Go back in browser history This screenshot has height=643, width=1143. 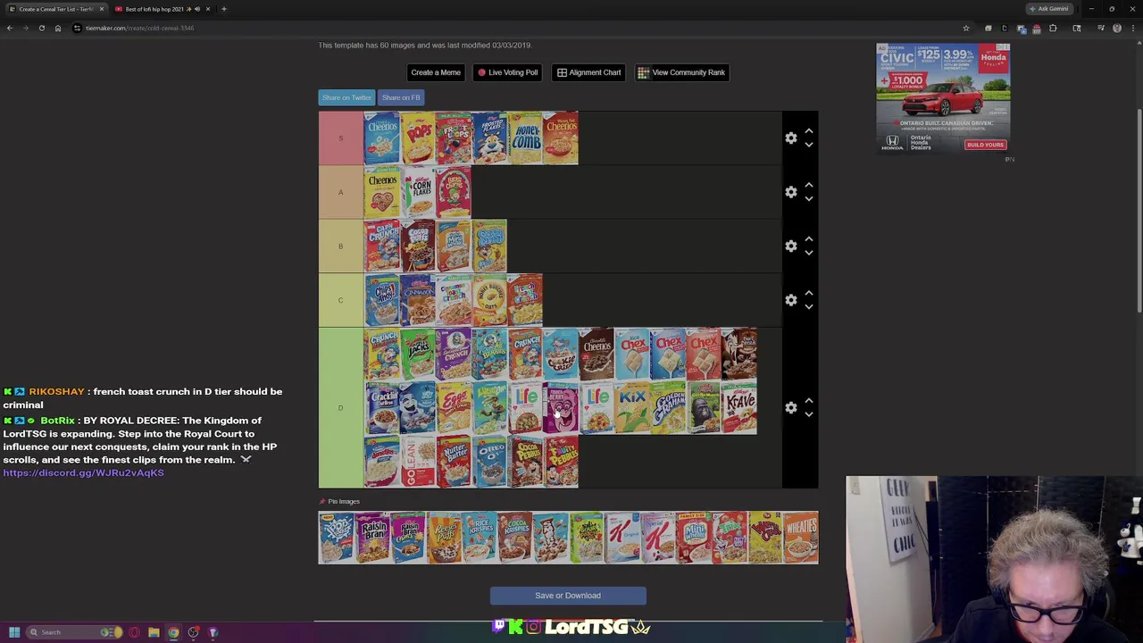click(10, 28)
